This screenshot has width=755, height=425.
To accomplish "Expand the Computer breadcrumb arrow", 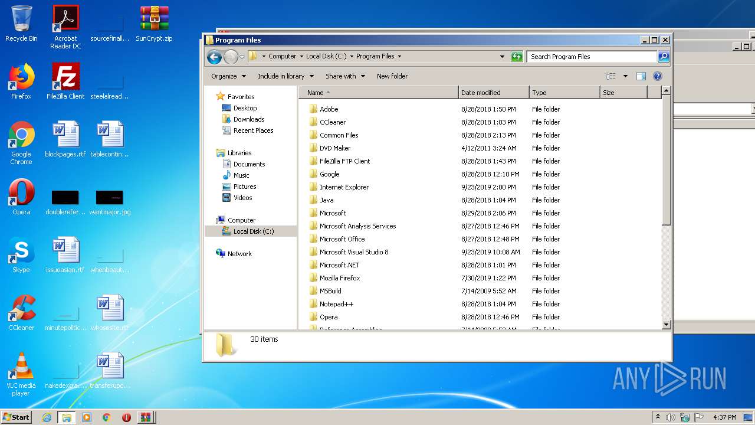I will click(301, 57).
